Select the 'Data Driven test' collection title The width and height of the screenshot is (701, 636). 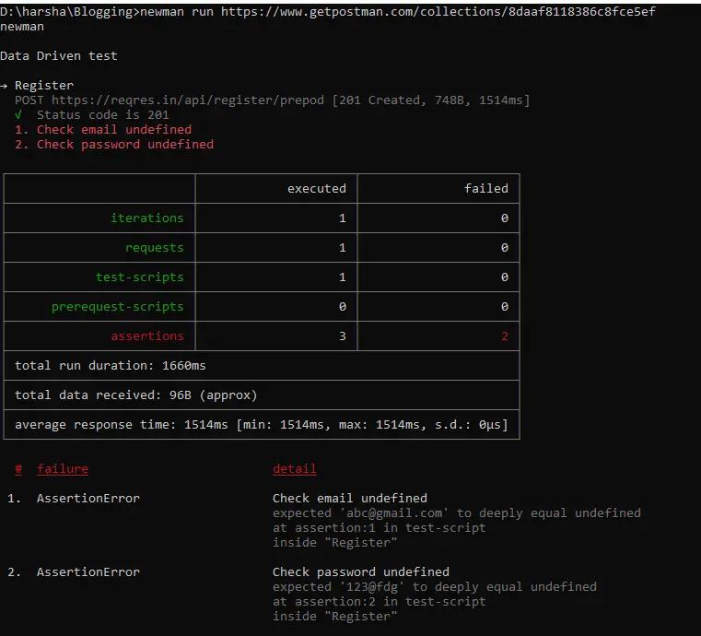click(59, 56)
